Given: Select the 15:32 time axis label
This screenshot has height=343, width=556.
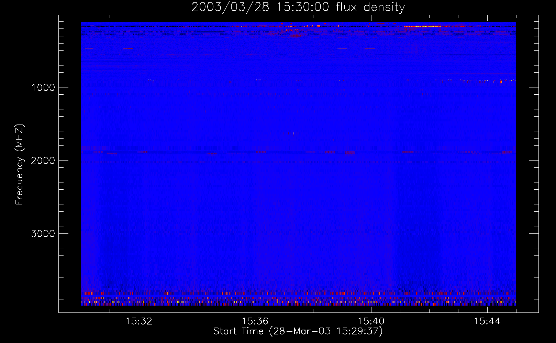Looking at the screenshot, I should pyautogui.click(x=139, y=321).
